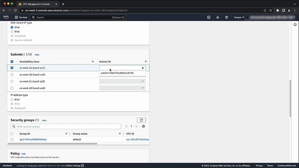Check the us-west-2c availability zone
The image size is (299, 168).
12,81
